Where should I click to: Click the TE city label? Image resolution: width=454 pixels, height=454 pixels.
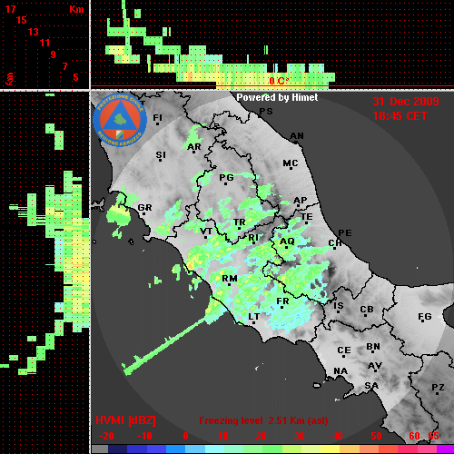click(x=307, y=217)
